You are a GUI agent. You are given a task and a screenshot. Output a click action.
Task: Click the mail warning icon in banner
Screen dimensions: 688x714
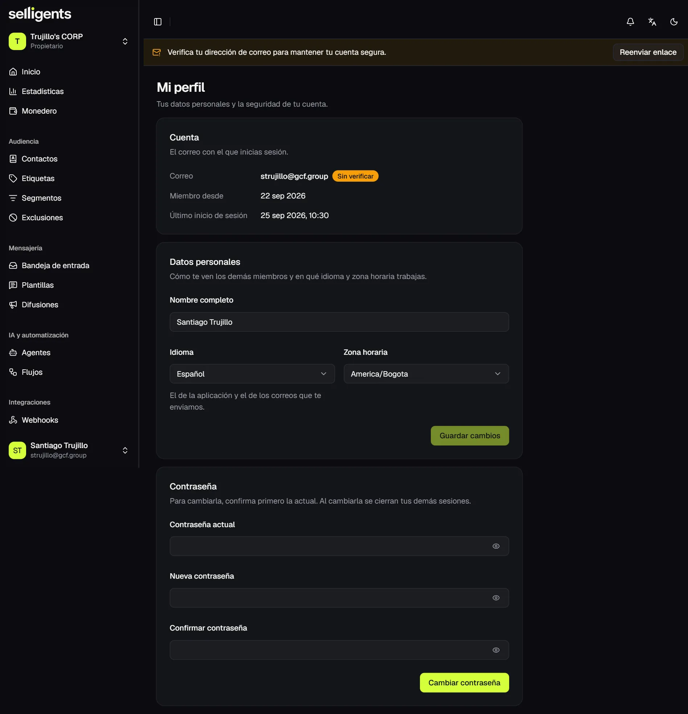point(157,53)
